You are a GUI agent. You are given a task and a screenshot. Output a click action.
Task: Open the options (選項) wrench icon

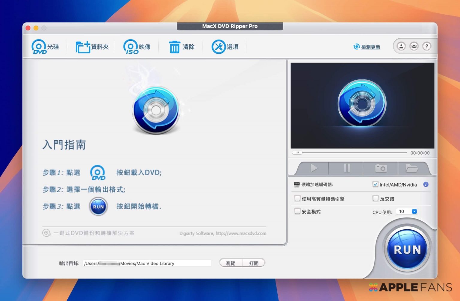coord(218,47)
